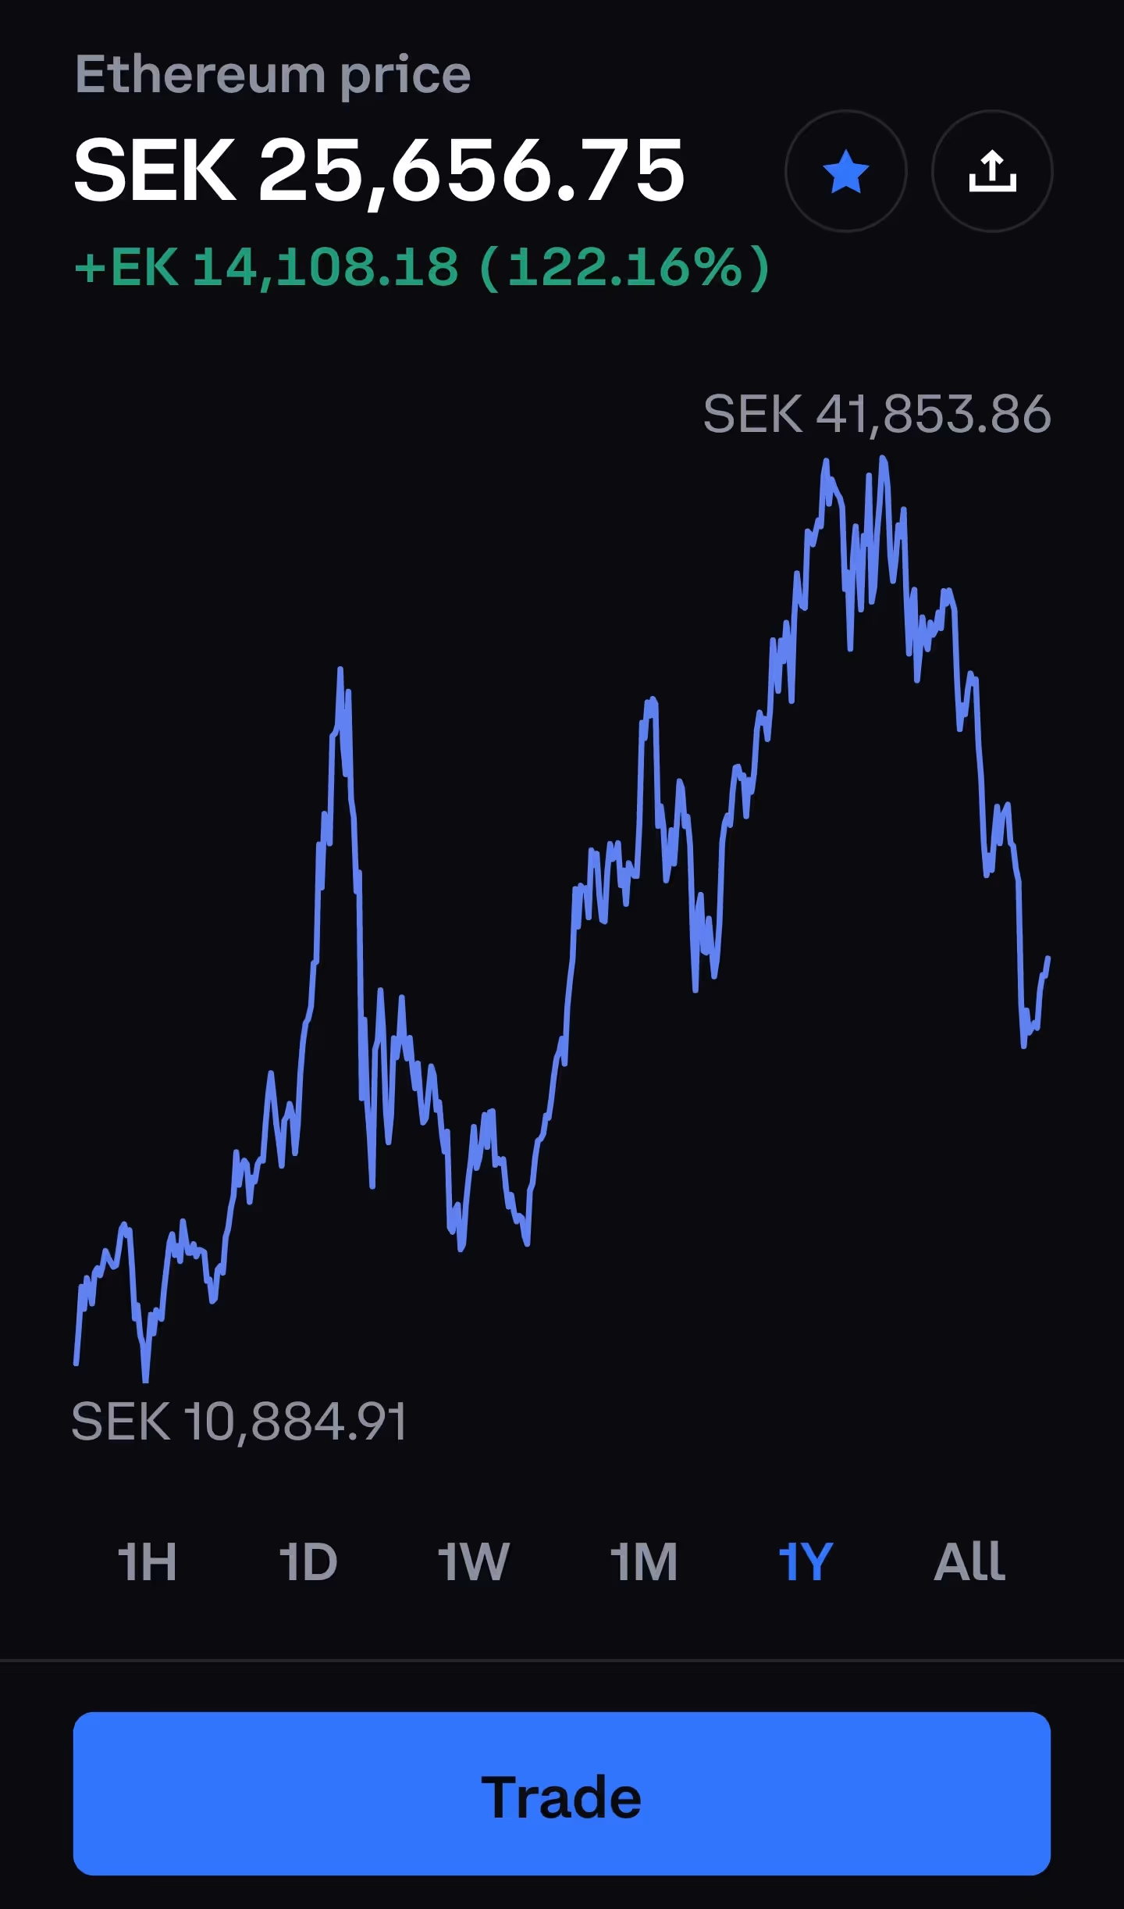Viewport: 1124px width, 1909px height.
Task: Select the 1M chart range
Action: pyautogui.click(x=644, y=1562)
